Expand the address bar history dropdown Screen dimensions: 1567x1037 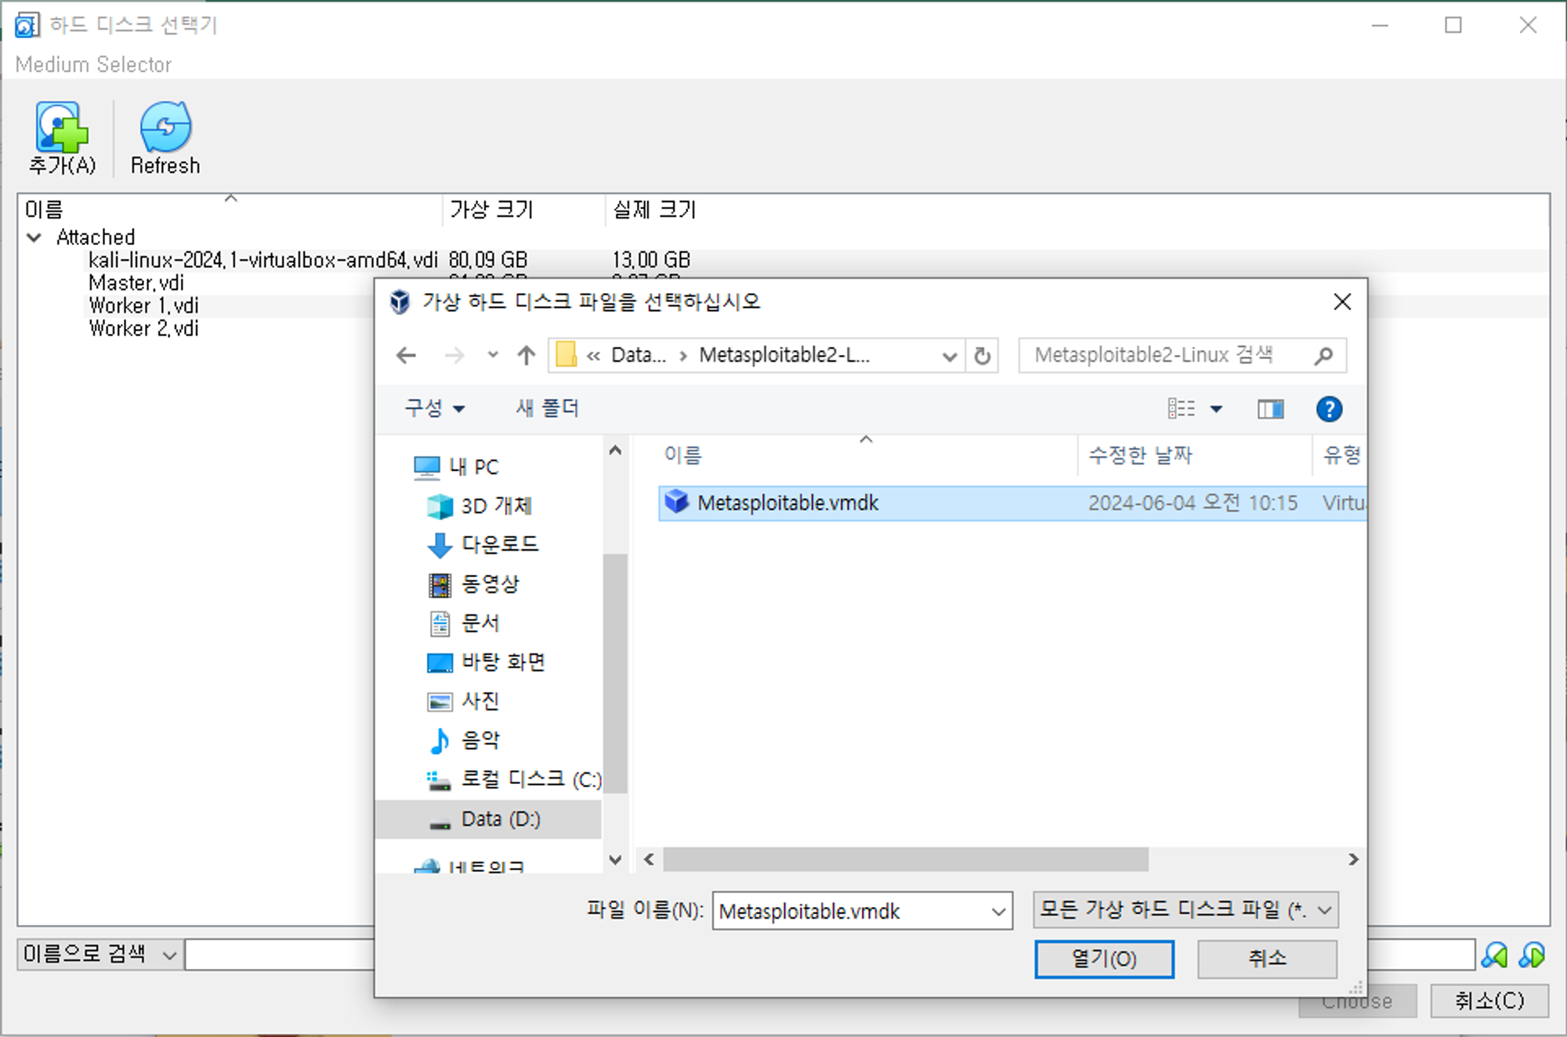(x=950, y=356)
